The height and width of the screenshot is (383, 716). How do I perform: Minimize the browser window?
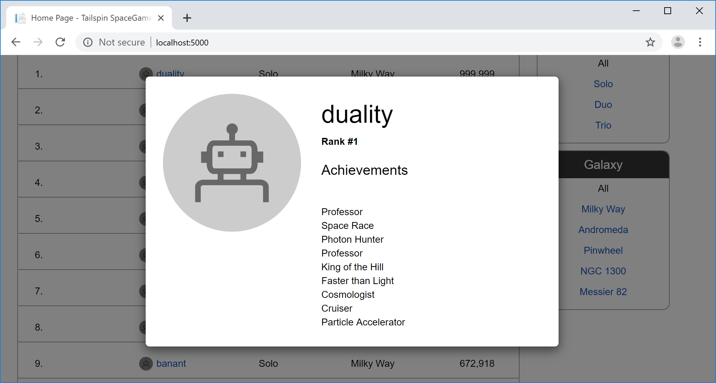coord(636,11)
